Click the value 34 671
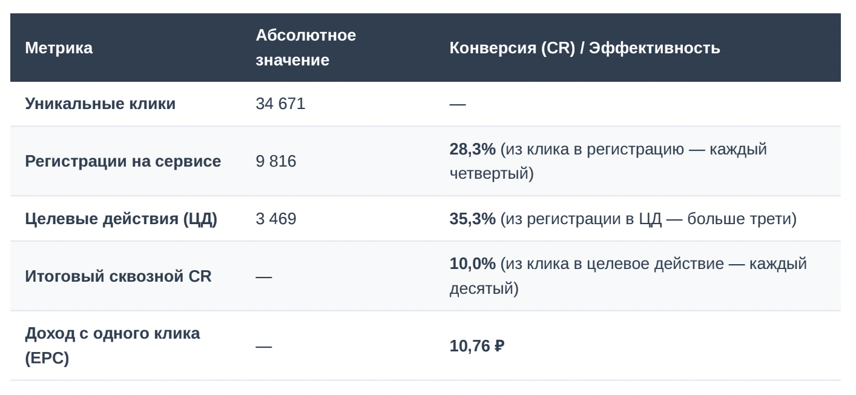Viewport: 856px width, 395px height. (280, 104)
